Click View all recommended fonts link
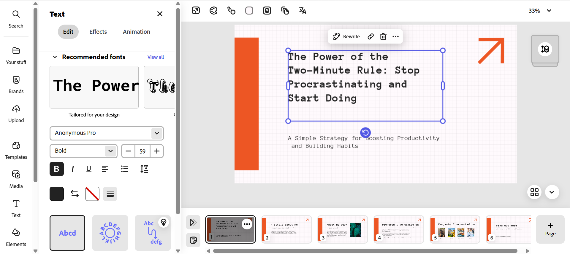Viewport: 570px width, 254px height. pyautogui.click(x=156, y=57)
